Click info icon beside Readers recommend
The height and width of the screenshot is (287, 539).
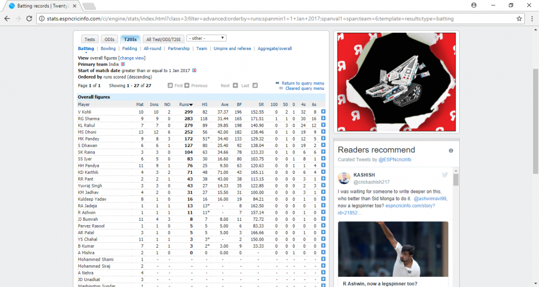pyautogui.click(x=451, y=150)
